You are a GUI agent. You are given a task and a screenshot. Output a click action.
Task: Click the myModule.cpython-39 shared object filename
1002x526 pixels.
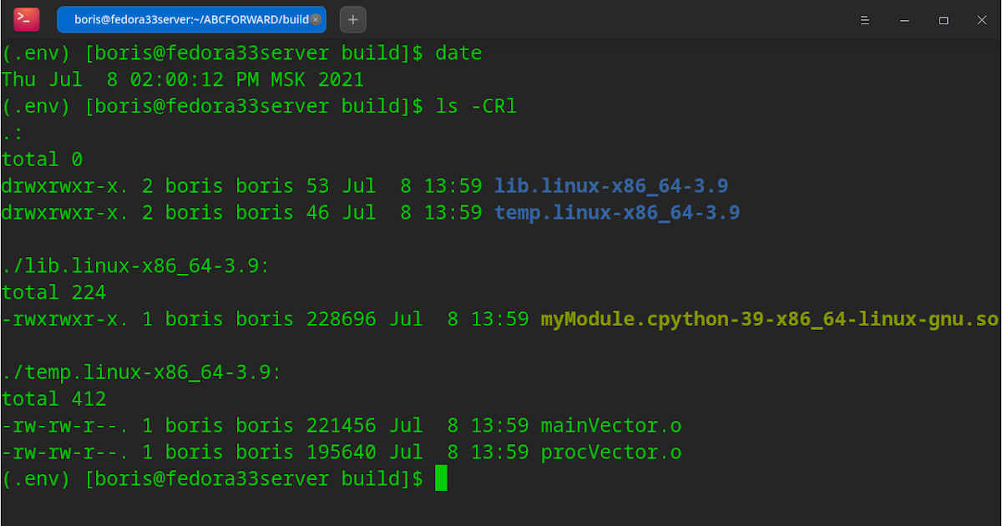[768, 318]
